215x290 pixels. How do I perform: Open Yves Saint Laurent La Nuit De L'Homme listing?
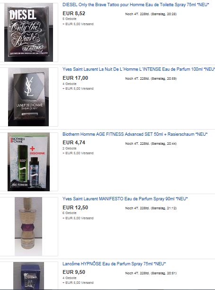[x=139, y=69]
